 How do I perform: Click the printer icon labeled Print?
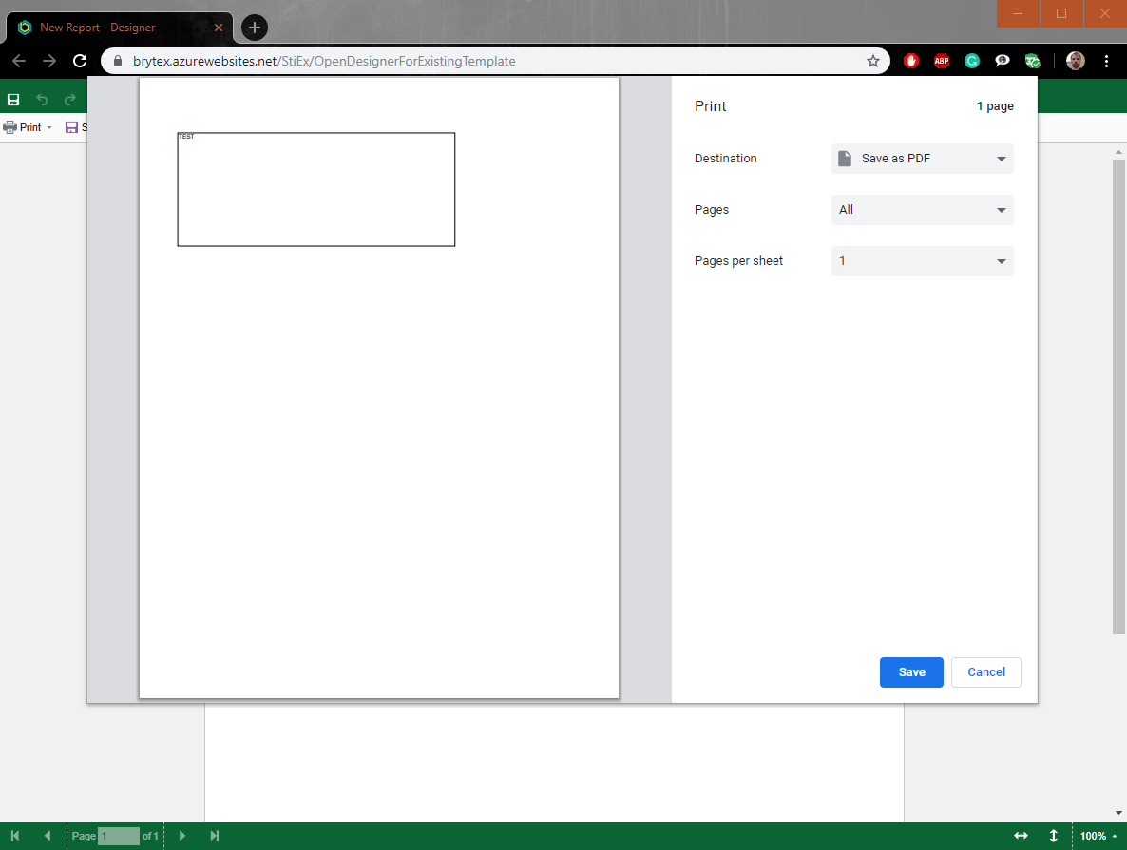point(10,127)
